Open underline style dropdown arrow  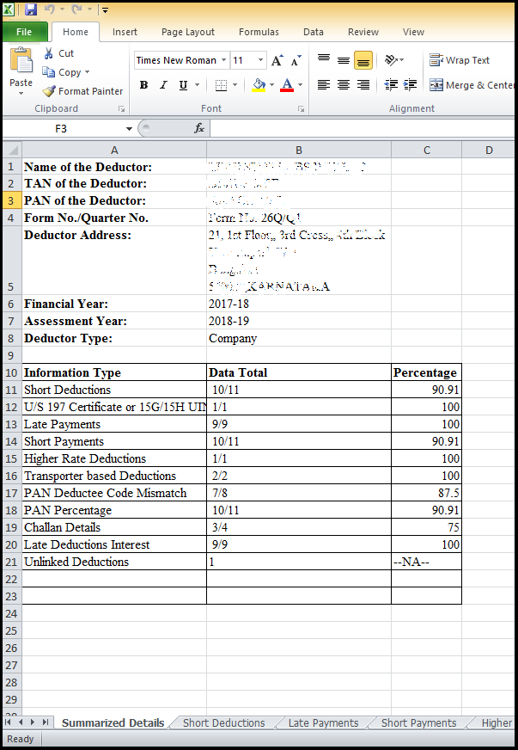pos(197,85)
